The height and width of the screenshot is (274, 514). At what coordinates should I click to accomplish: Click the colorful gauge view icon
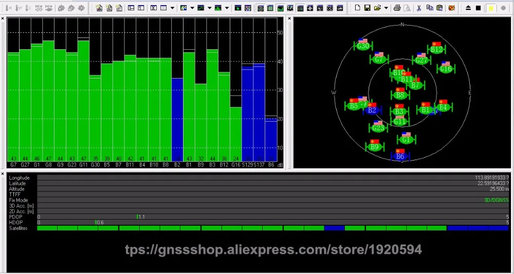click(183, 8)
